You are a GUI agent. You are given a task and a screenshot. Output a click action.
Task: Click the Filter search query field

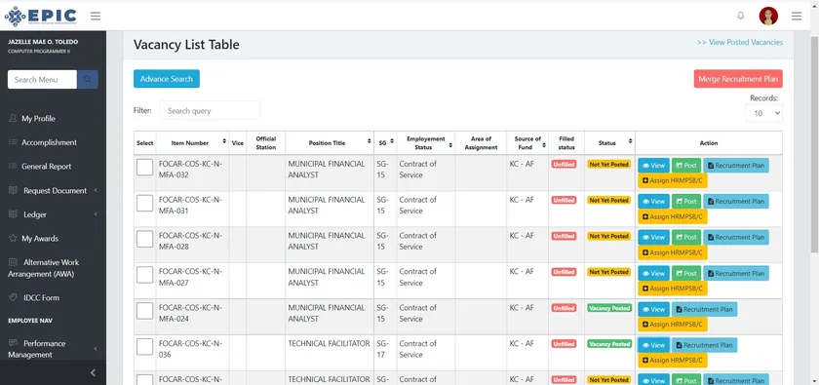tap(210, 111)
